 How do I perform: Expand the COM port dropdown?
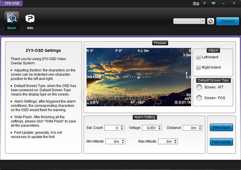point(203,21)
